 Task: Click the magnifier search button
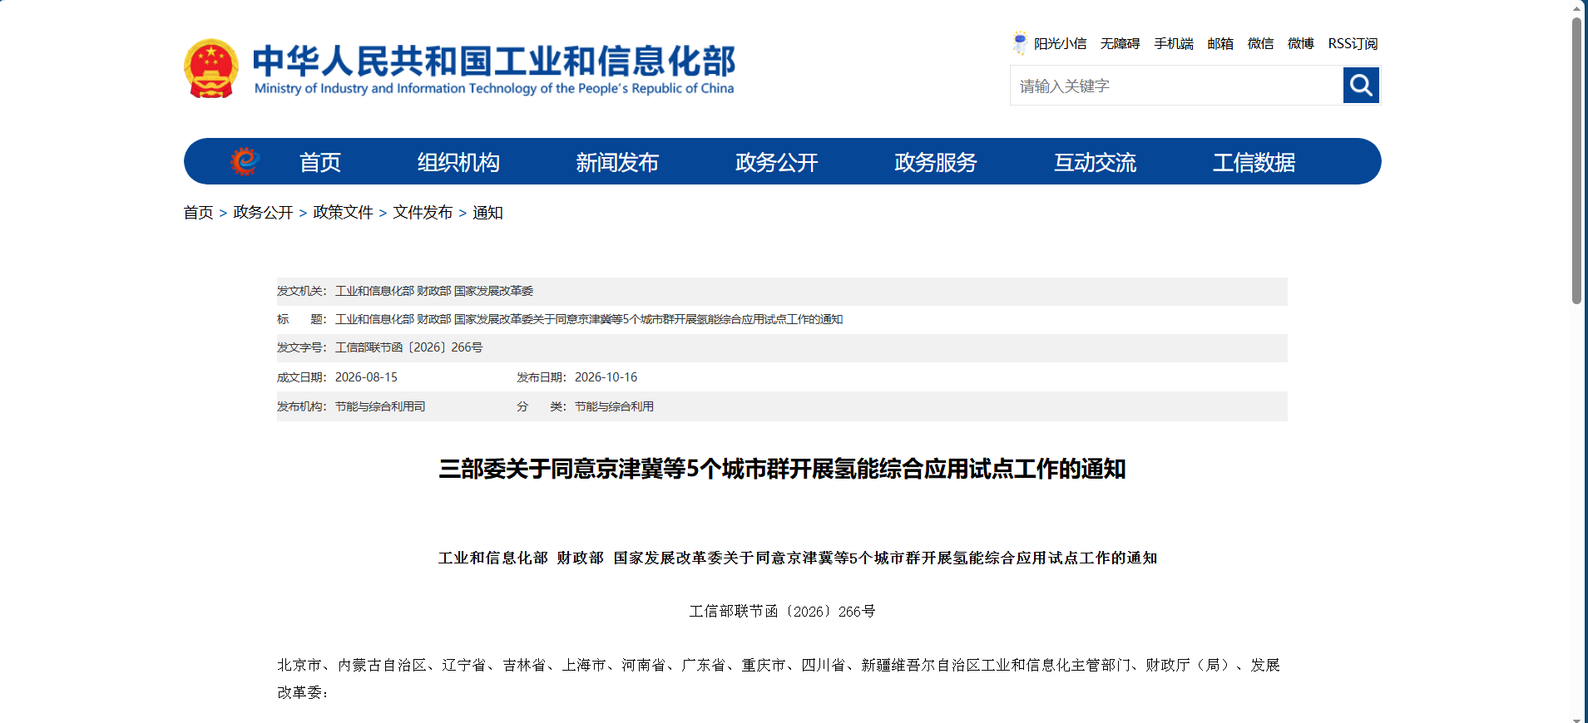[x=1361, y=86]
